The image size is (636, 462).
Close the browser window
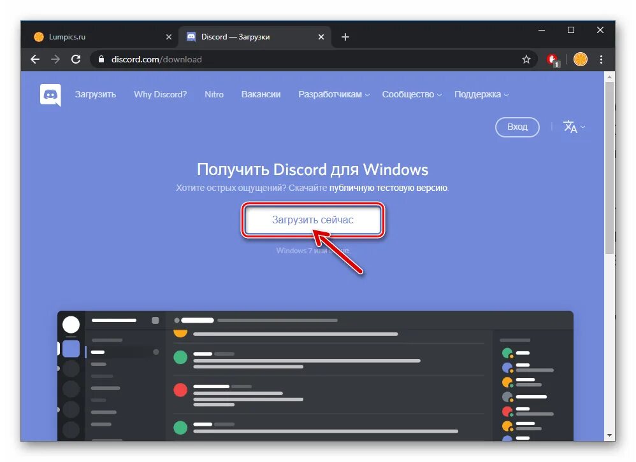click(x=600, y=30)
